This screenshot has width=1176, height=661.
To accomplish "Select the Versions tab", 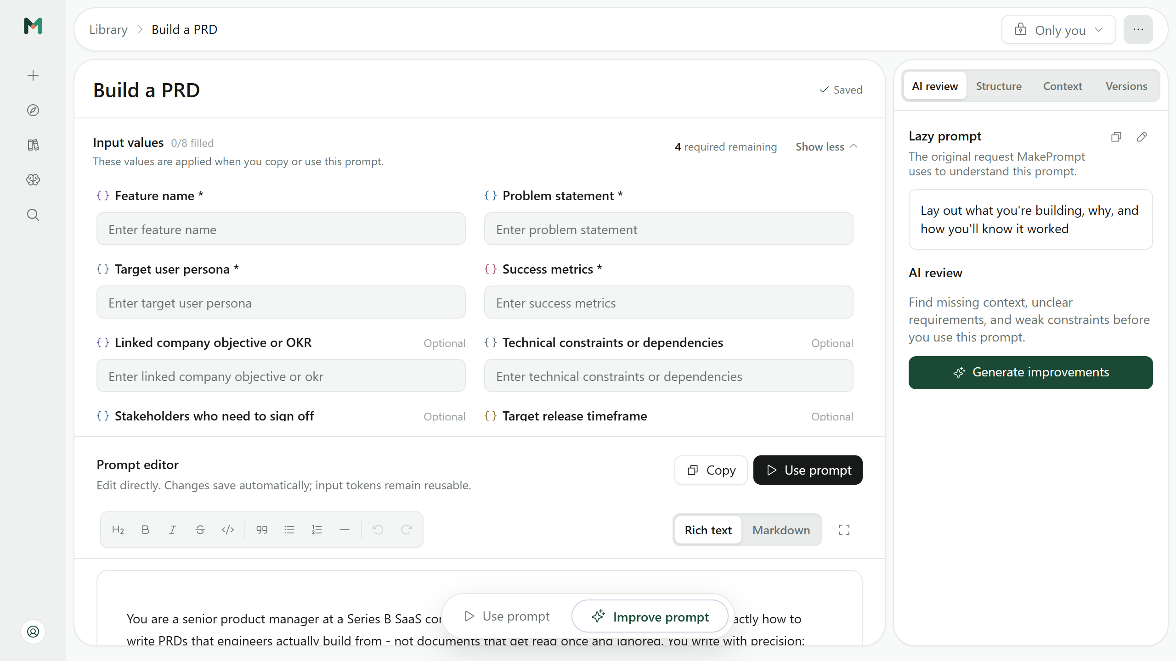I will click(x=1126, y=86).
